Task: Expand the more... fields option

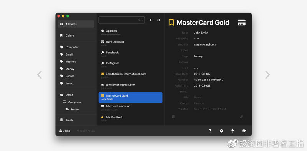Action: tap(183, 92)
